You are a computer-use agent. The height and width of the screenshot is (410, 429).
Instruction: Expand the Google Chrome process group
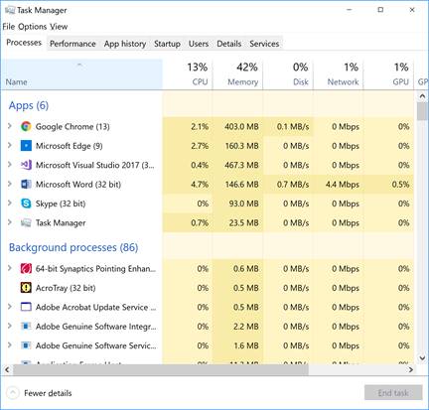[x=10, y=126]
